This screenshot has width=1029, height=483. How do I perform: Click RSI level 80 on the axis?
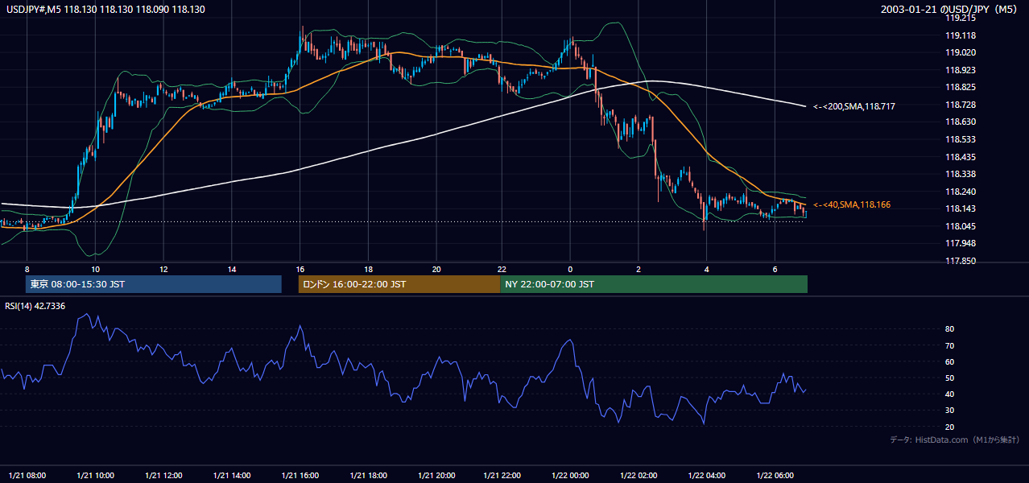(950, 329)
